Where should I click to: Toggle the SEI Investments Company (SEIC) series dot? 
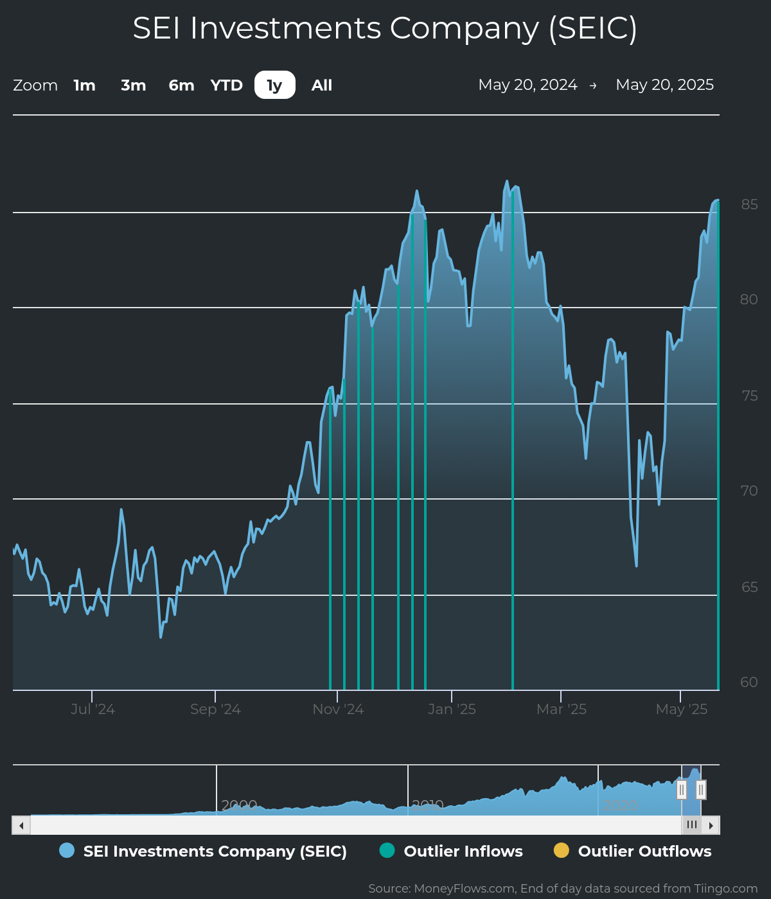[67, 850]
